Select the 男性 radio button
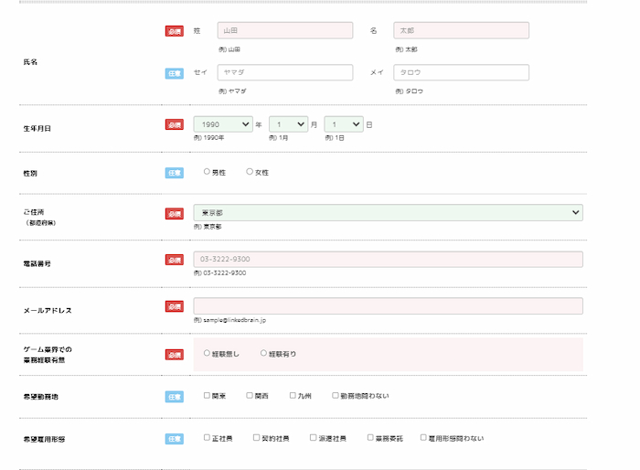This screenshot has height=470, width=640. click(x=207, y=172)
